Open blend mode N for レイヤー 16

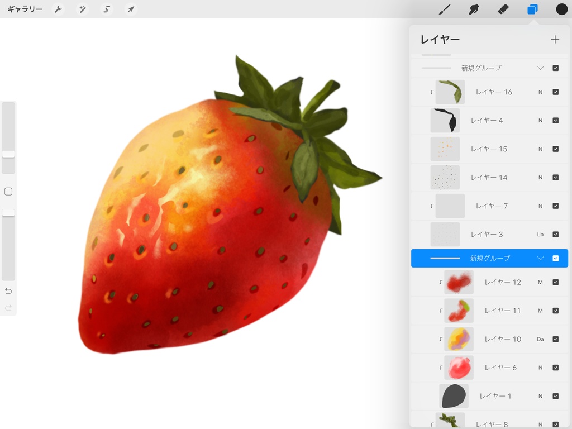coord(540,92)
